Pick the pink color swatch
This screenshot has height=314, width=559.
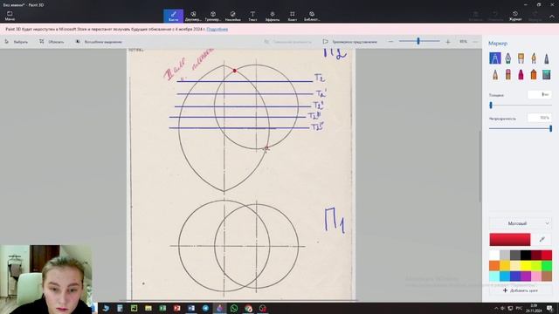click(x=536, y=276)
